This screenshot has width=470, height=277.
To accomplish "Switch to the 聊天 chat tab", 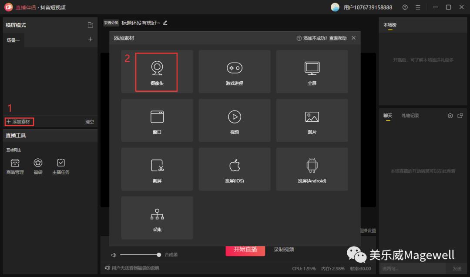I will [x=387, y=116].
